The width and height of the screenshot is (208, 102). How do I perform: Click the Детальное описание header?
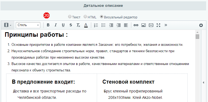[x=103, y=6]
